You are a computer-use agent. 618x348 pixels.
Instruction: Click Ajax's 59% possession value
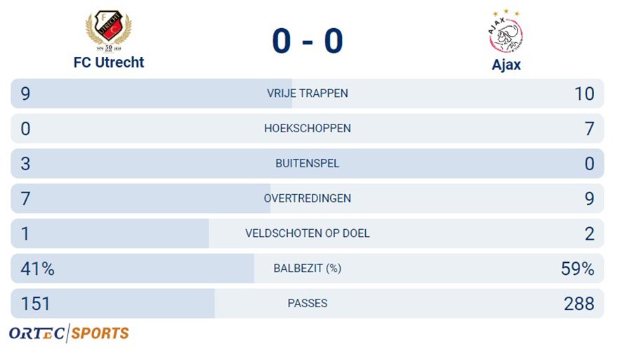point(577,269)
